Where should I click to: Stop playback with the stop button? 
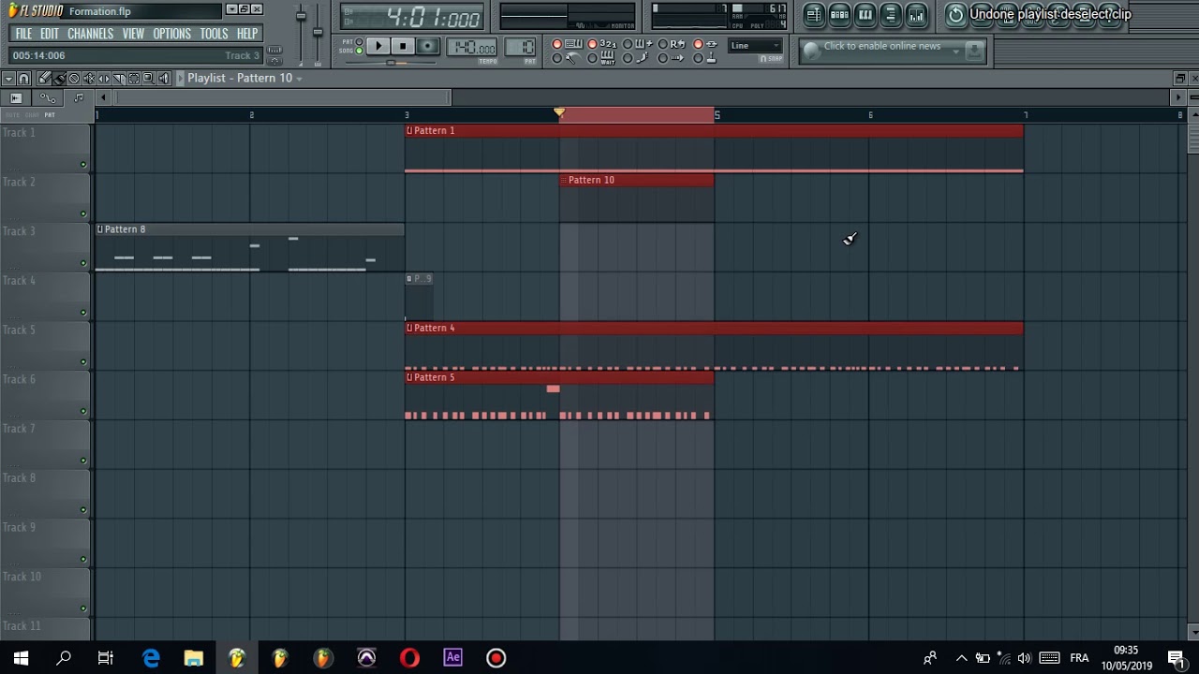tap(403, 46)
